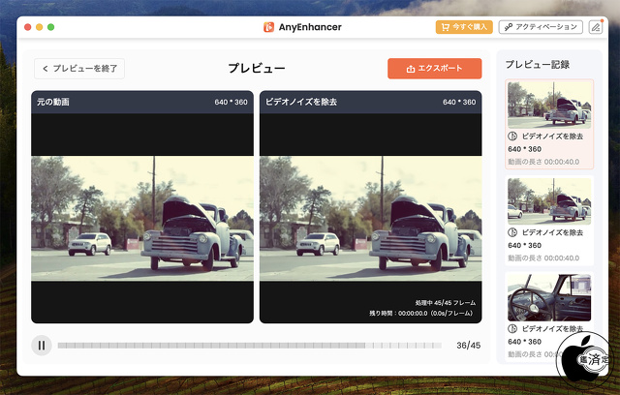Image resolution: width=620 pixels, height=395 pixels.
Task: Click the key icon in activation button
Action: pos(509,27)
